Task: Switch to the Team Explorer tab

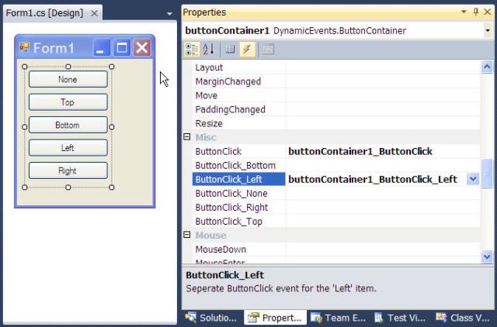Action: click(339, 318)
